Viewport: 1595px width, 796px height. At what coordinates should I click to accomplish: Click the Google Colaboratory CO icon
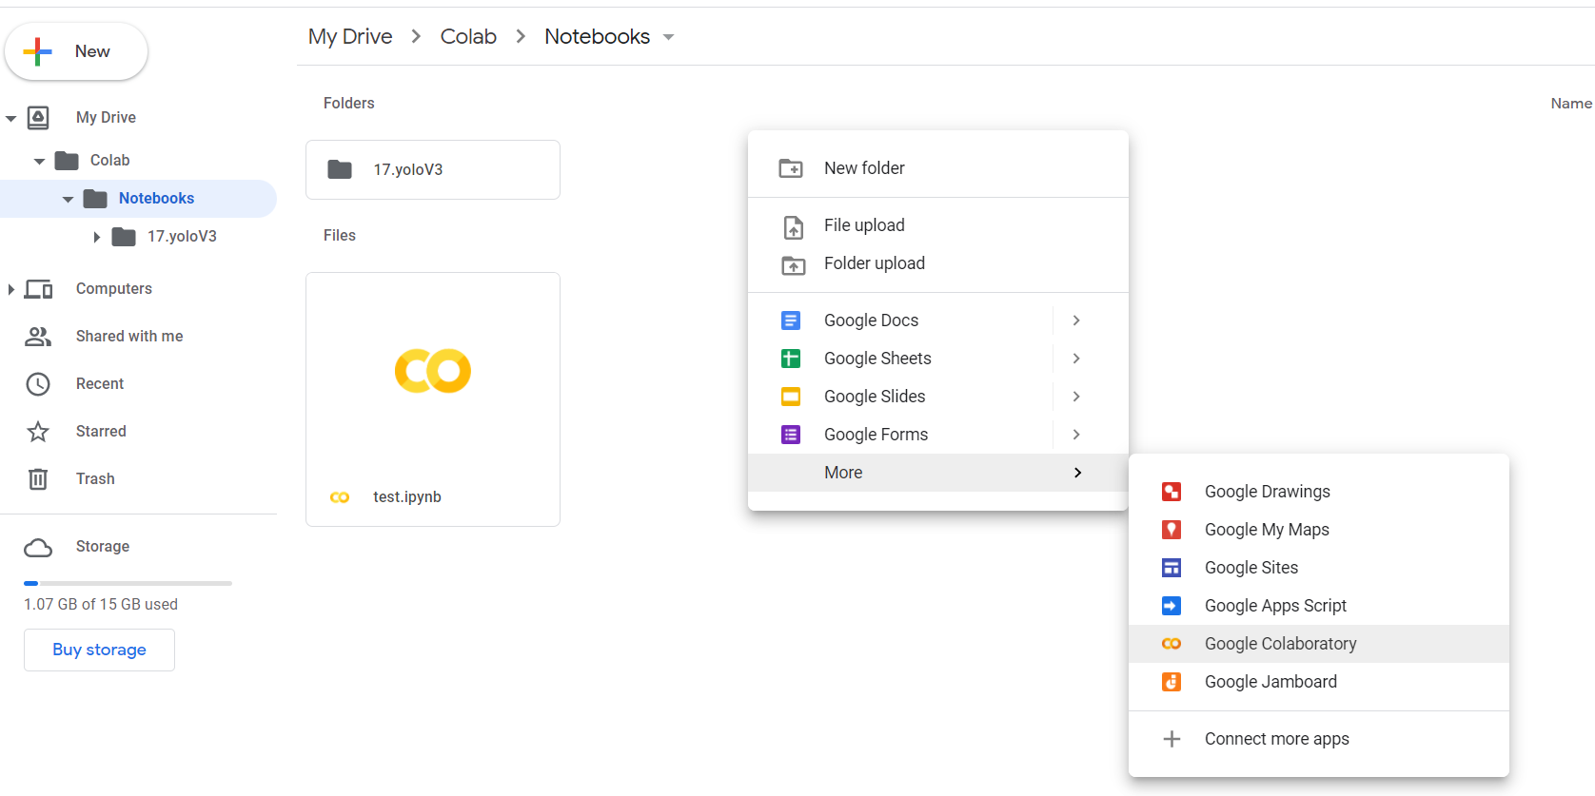[1172, 644]
